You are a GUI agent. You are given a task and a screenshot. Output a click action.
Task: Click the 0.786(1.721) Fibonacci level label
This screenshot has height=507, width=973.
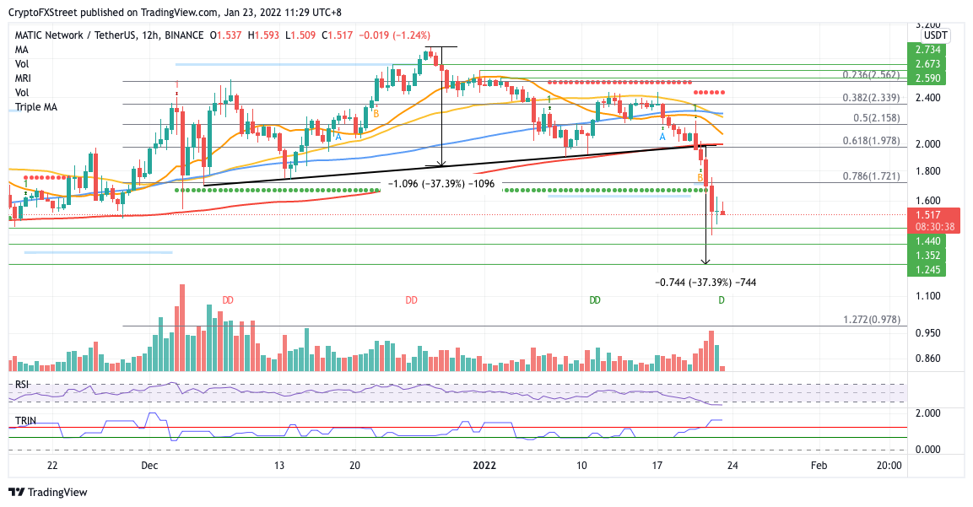[x=871, y=176]
